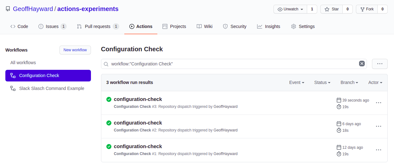Star this repository
The height and width of the screenshot is (167, 394).
[331, 9]
